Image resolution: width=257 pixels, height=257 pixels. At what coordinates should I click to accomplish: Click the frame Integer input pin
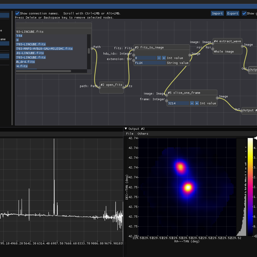tap(167, 100)
